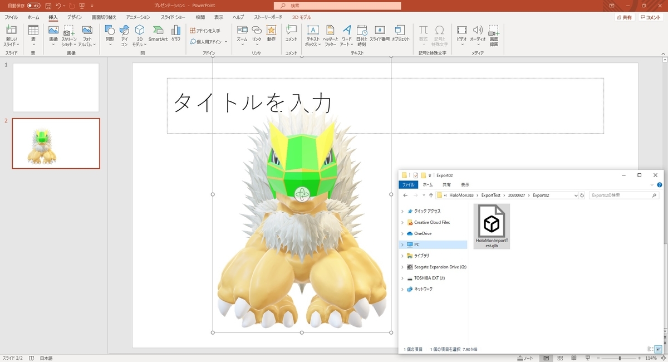Open the 画面切り替え ribbon tab
668x362 pixels.
coord(104,17)
